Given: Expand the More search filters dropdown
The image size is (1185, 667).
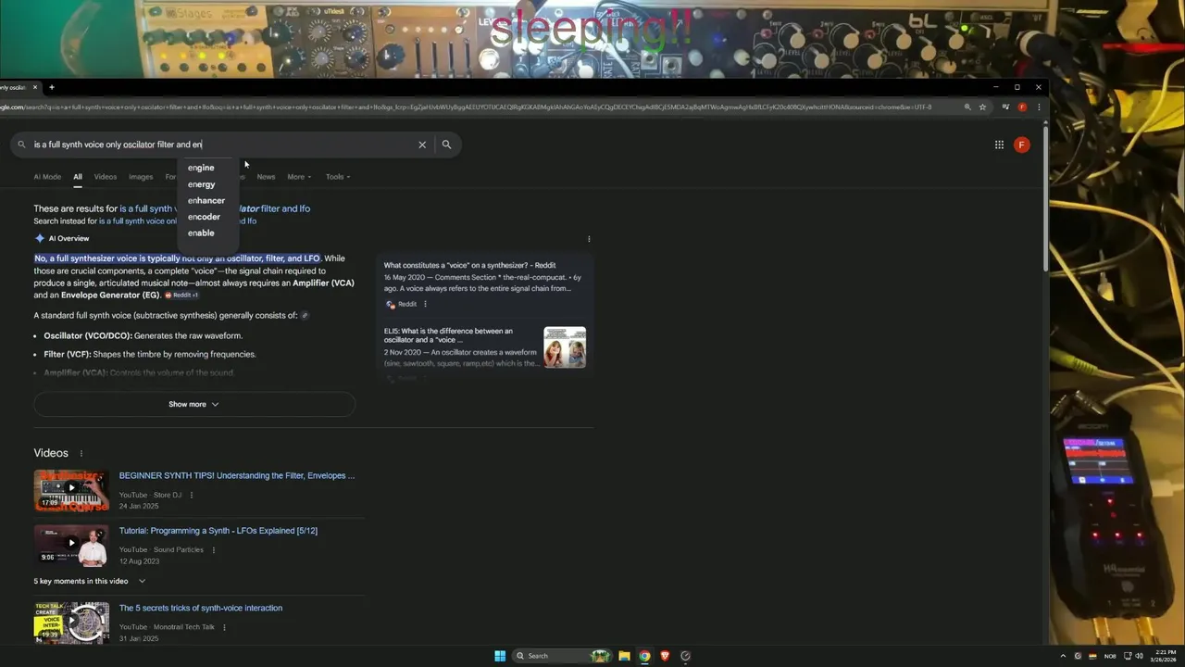Looking at the screenshot, I should click(x=299, y=176).
